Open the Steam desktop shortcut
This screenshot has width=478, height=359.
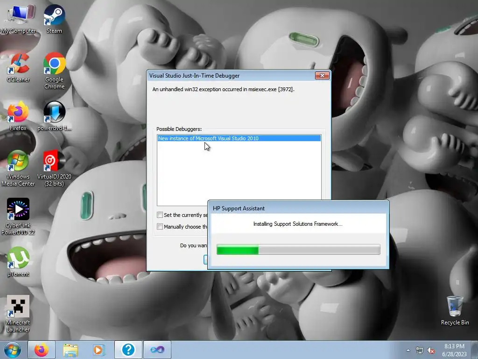click(x=54, y=19)
